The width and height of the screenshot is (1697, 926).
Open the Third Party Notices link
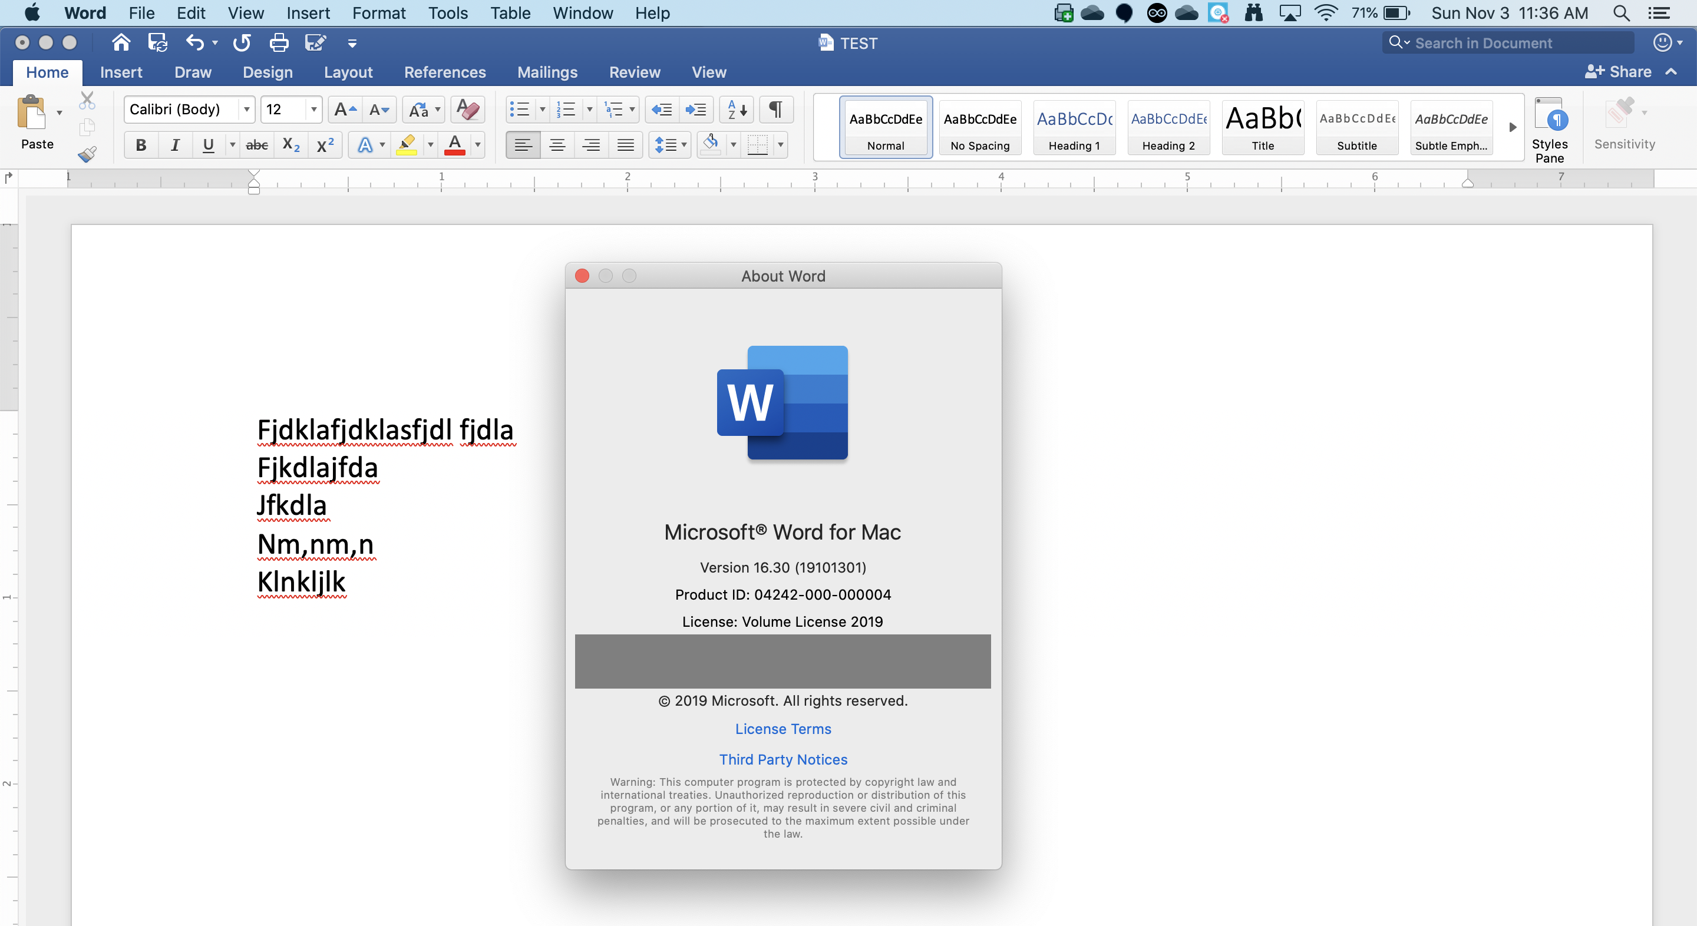click(x=783, y=759)
